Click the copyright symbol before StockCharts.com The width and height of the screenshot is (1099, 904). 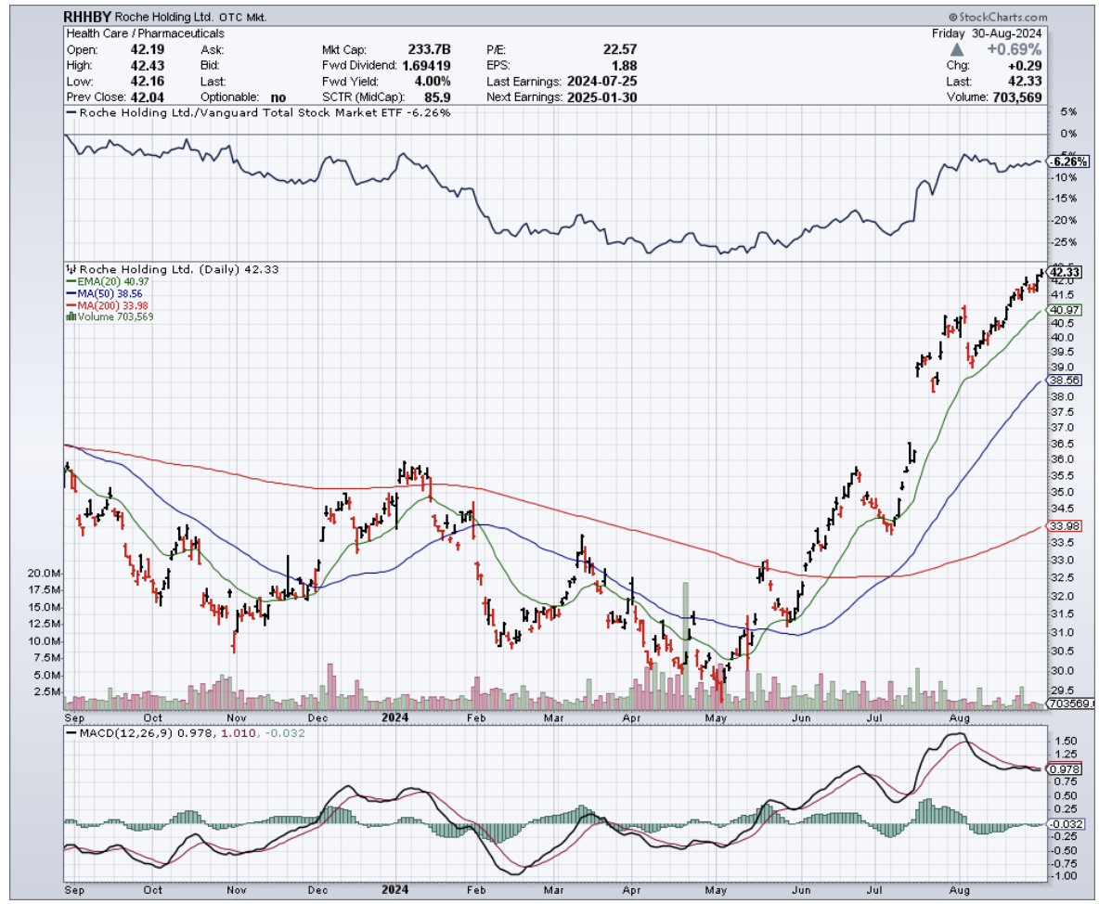point(953,18)
